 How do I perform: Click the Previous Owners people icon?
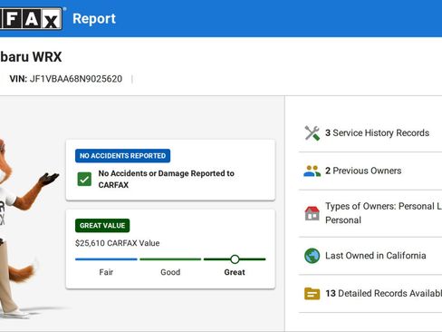[312, 171]
